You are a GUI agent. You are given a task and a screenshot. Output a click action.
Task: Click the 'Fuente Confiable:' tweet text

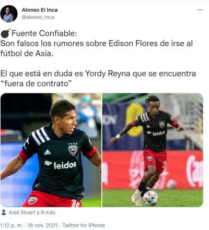pyautogui.click(x=44, y=33)
